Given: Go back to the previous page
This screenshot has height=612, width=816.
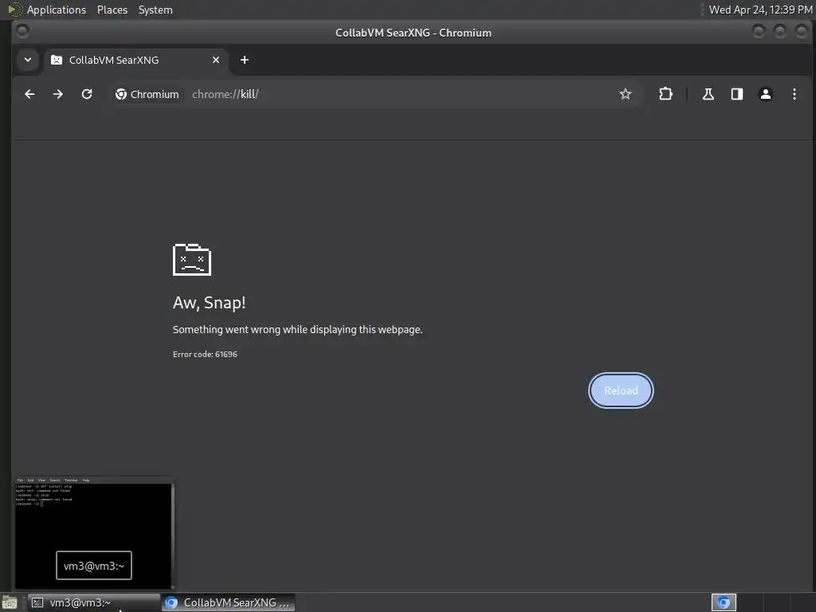Looking at the screenshot, I should pos(29,94).
